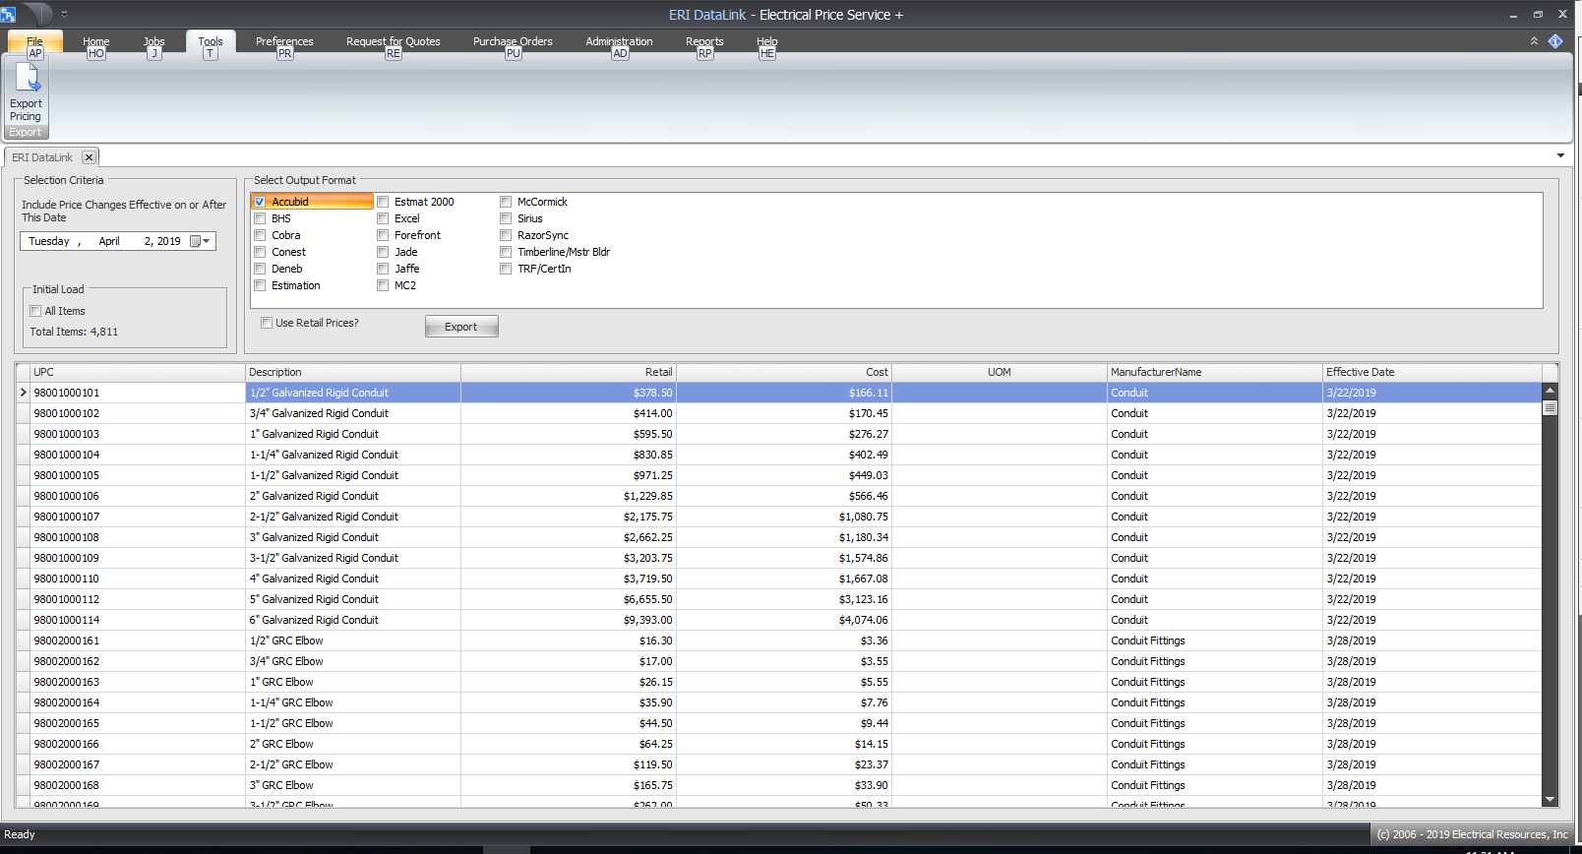The width and height of the screenshot is (1582, 854).
Task: Click the EPS application logo icon
Action: click(x=9, y=15)
